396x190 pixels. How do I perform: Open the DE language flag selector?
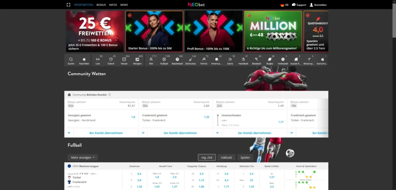[x=284, y=5]
